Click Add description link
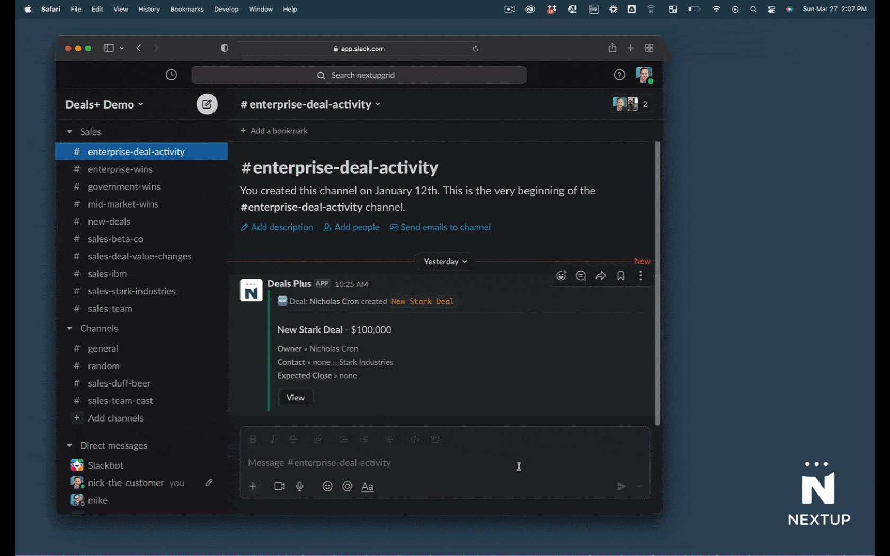This screenshot has width=890, height=556. point(277,227)
